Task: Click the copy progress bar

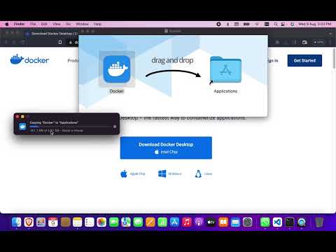Action: point(71,127)
